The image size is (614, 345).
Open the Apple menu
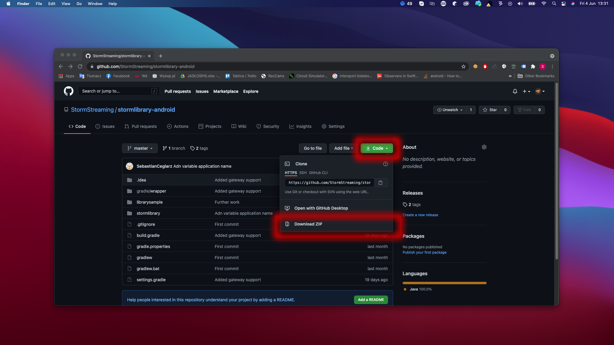pos(8,4)
